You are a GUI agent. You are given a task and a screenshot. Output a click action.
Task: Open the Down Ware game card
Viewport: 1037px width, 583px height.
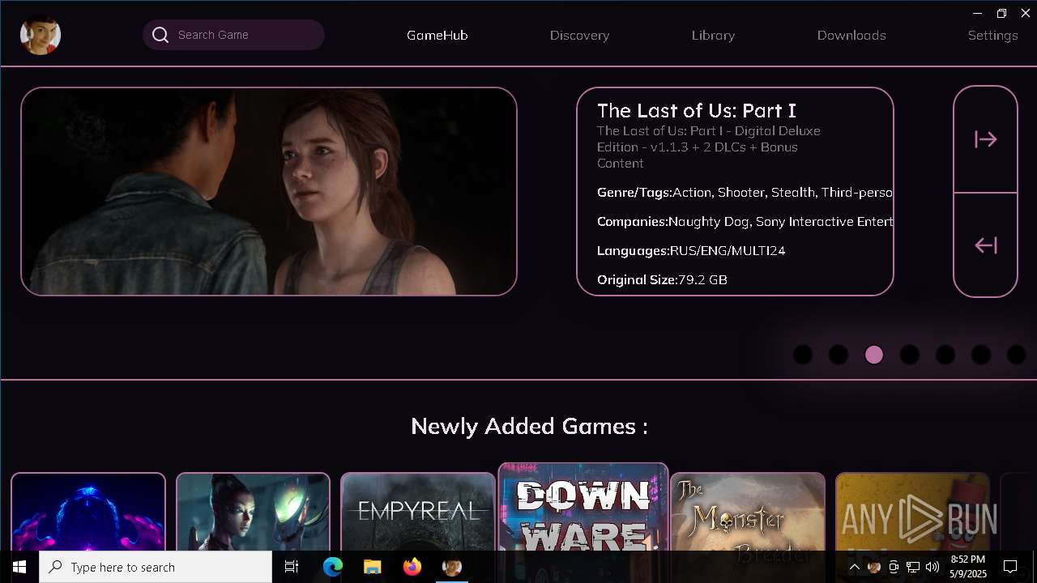tap(583, 507)
